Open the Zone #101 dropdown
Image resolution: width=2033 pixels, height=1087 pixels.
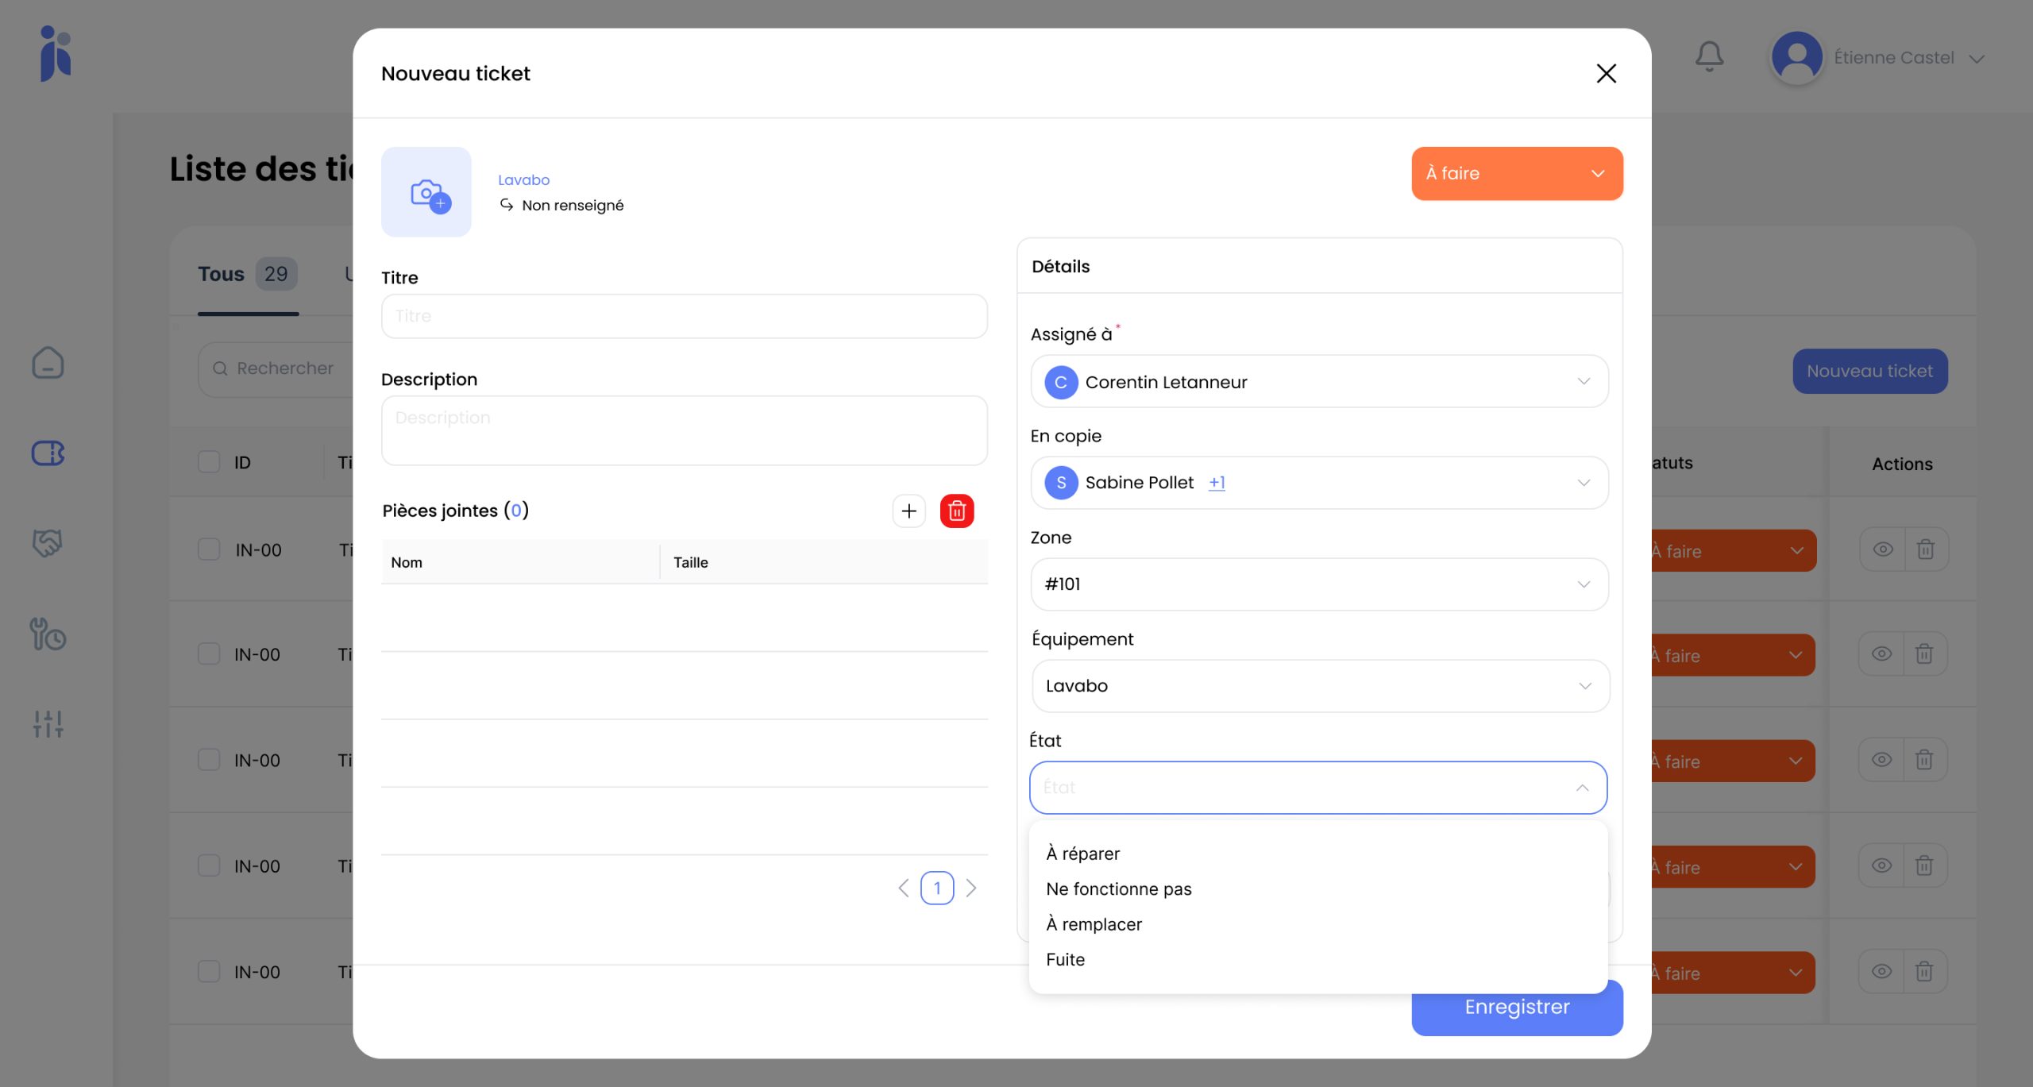coord(1318,584)
